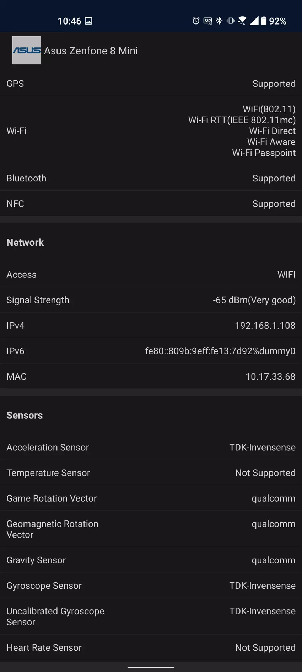The width and height of the screenshot is (302, 672).
Task: Tap the IPv6 address row
Action: 151,351
